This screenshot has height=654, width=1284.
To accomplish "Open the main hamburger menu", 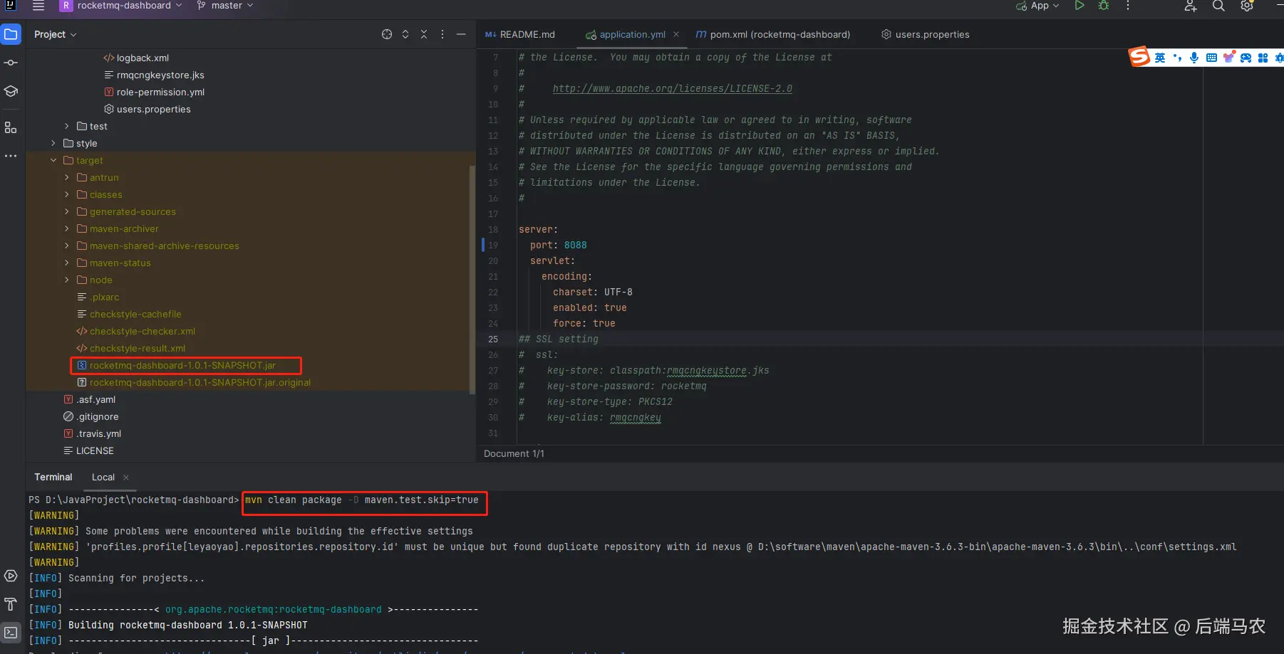I will (x=38, y=6).
